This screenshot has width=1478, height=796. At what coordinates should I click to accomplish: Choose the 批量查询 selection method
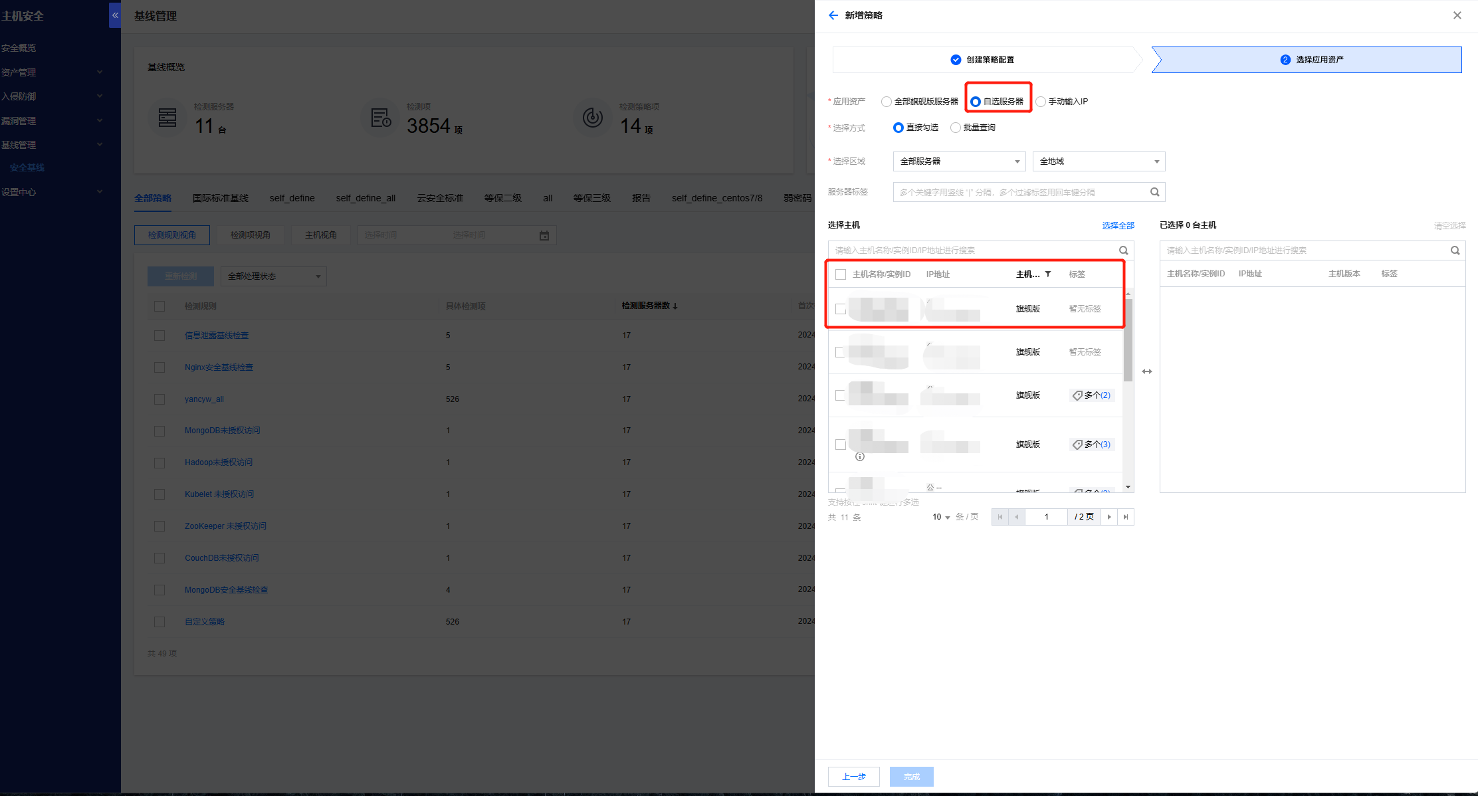pyautogui.click(x=956, y=128)
